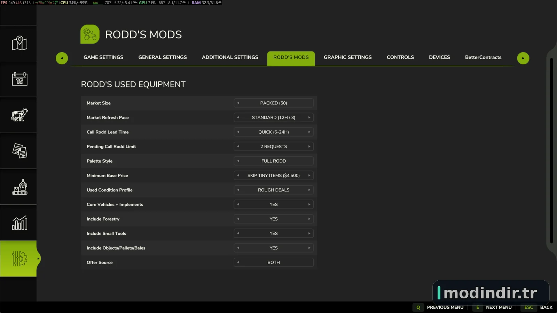Viewport: 557px width, 313px height.
Task: Open the Devices tab
Action: [439, 57]
